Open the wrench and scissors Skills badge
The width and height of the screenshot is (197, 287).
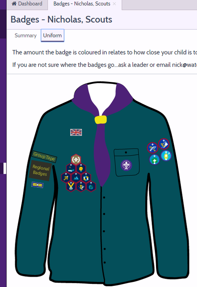point(81,186)
